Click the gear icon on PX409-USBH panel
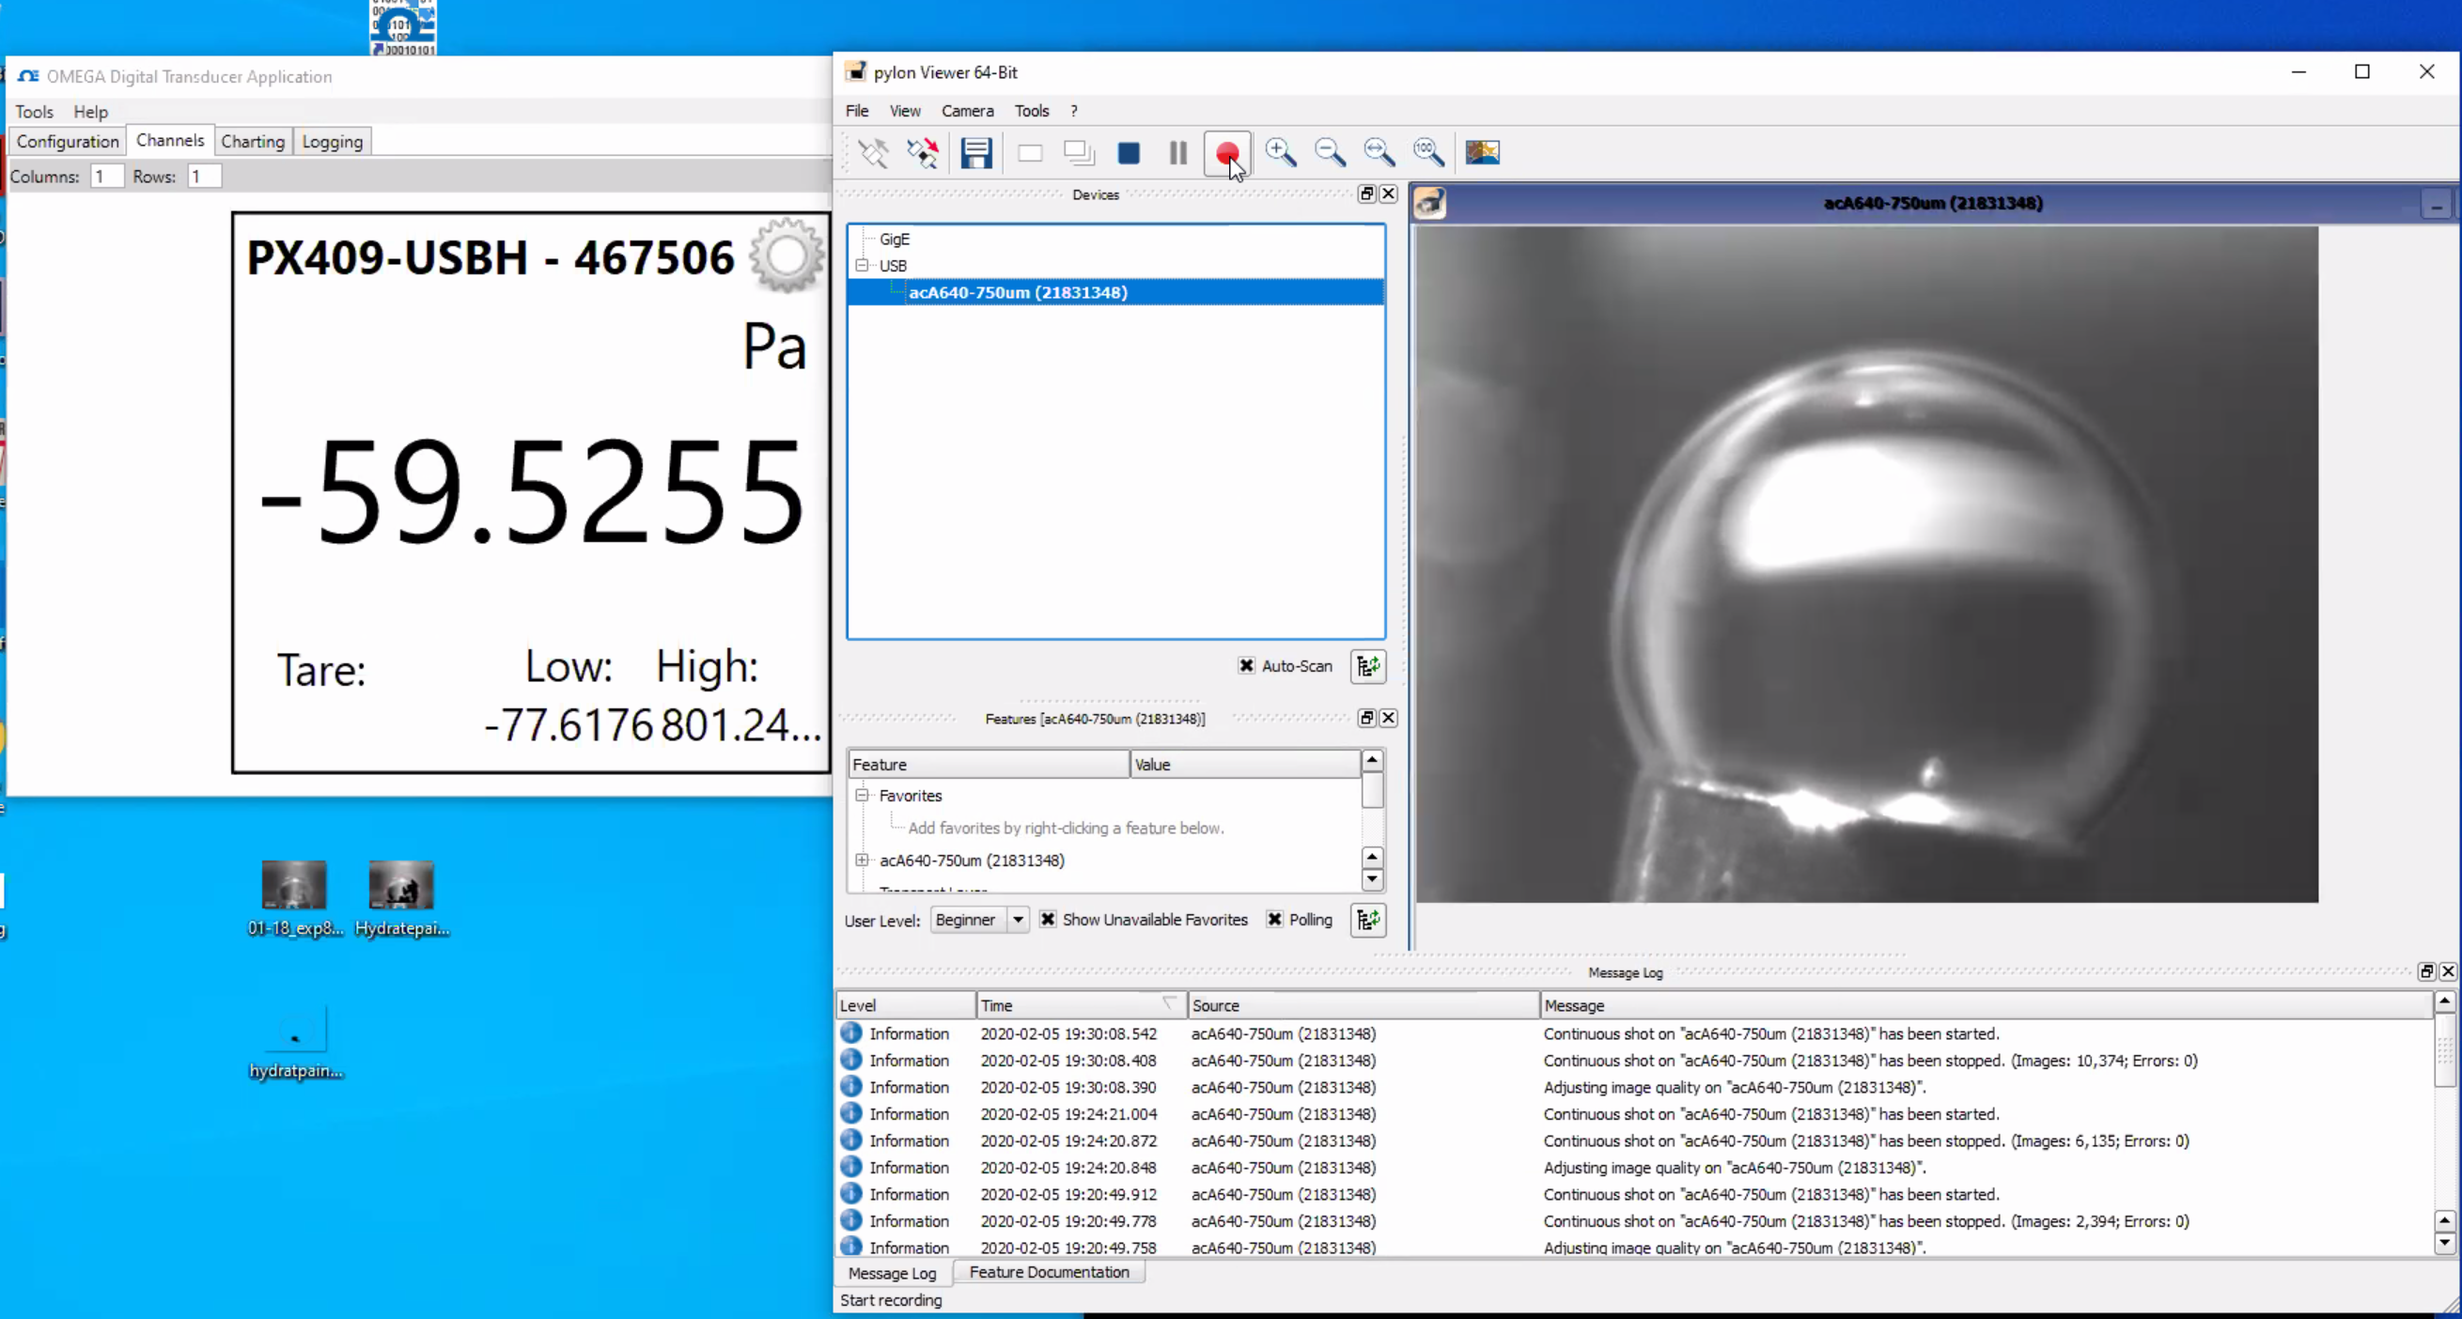This screenshot has width=2462, height=1319. click(786, 256)
